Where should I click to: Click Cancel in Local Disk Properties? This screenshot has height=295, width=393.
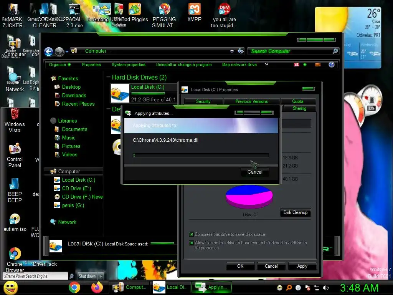[x=271, y=267]
